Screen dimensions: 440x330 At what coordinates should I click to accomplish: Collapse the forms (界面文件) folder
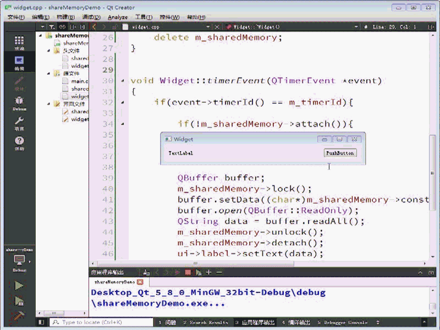pyautogui.click(x=48, y=104)
